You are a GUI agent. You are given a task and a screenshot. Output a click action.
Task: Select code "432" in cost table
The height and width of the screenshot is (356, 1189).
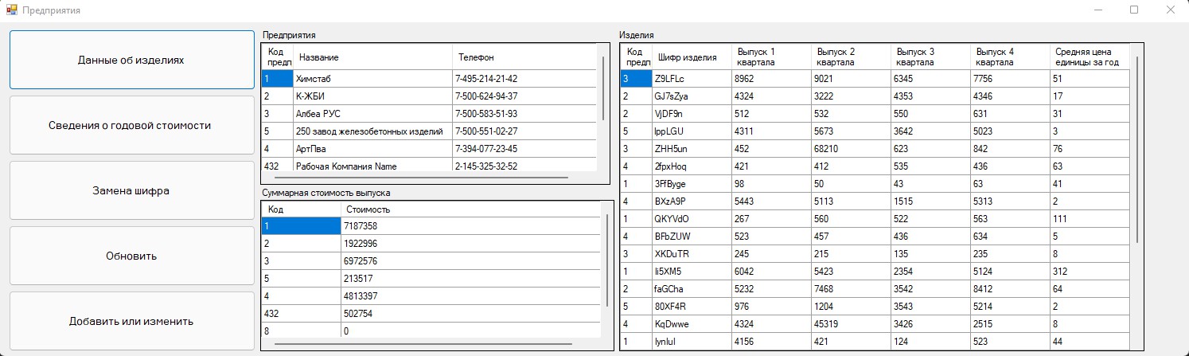pyautogui.click(x=302, y=314)
